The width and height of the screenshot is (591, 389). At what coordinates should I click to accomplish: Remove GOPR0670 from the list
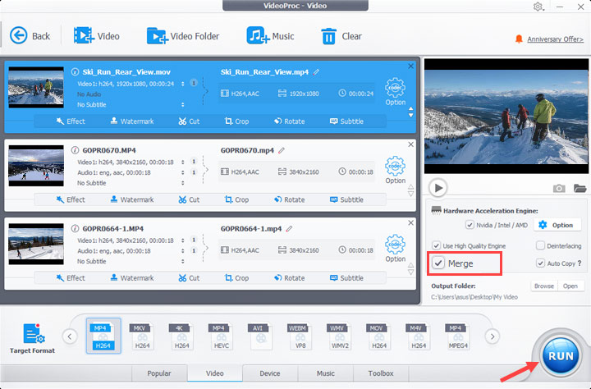point(411,144)
